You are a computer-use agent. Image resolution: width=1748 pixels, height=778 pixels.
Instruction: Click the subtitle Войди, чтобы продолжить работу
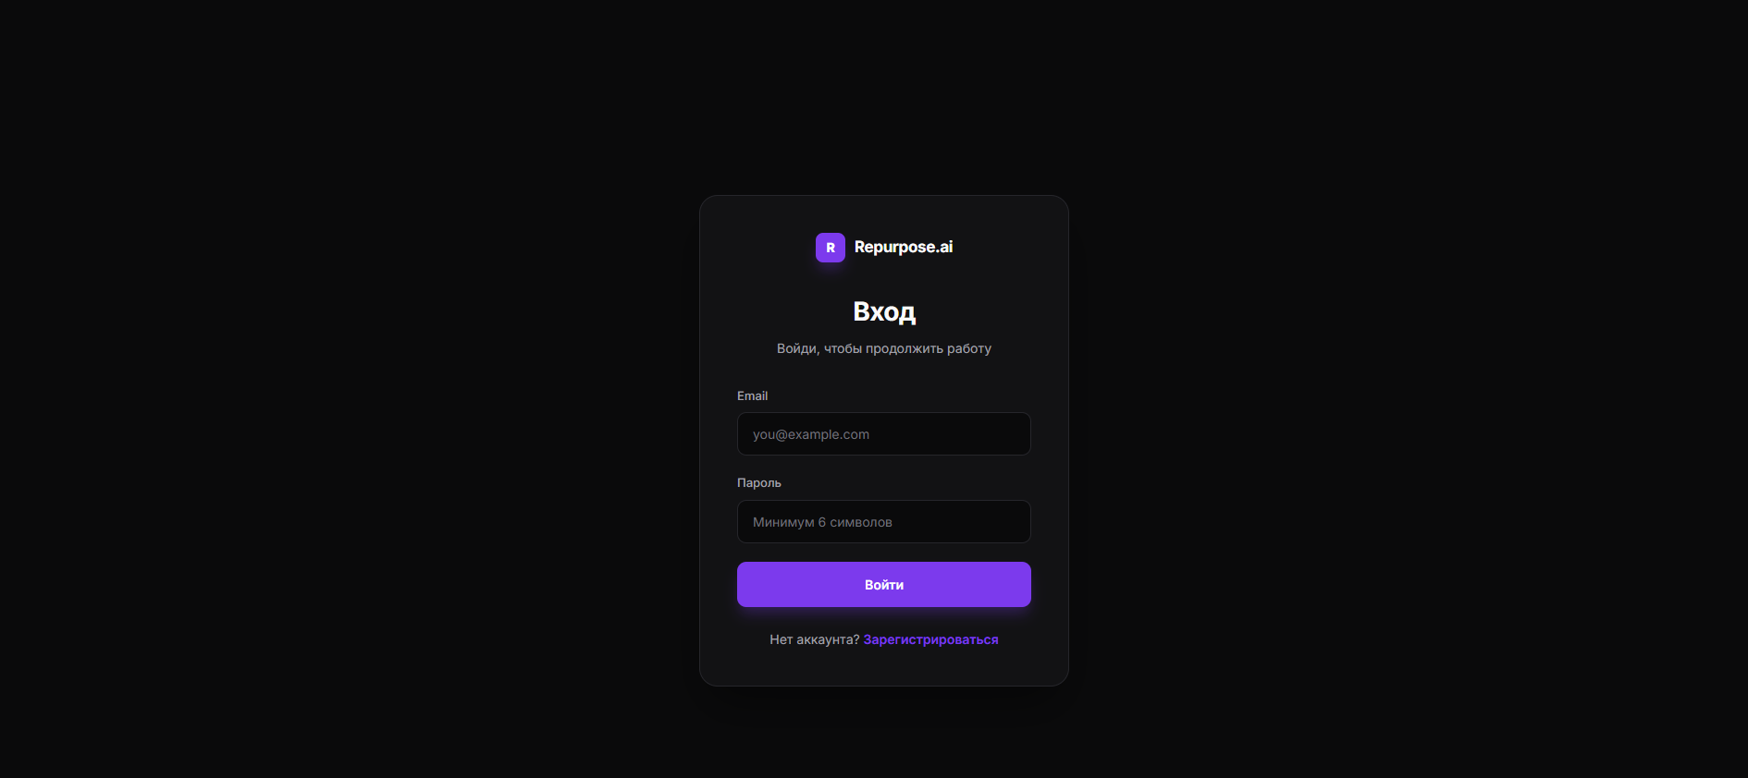click(884, 348)
